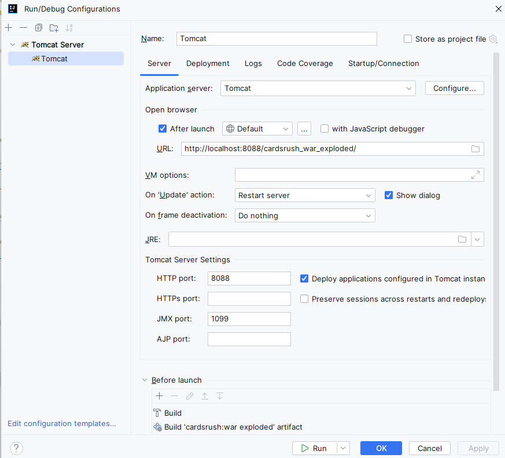Switch to the Server tab
Image resolution: width=505 pixels, height=458 pixels.
pyautogui.click(x=159, y=64)
